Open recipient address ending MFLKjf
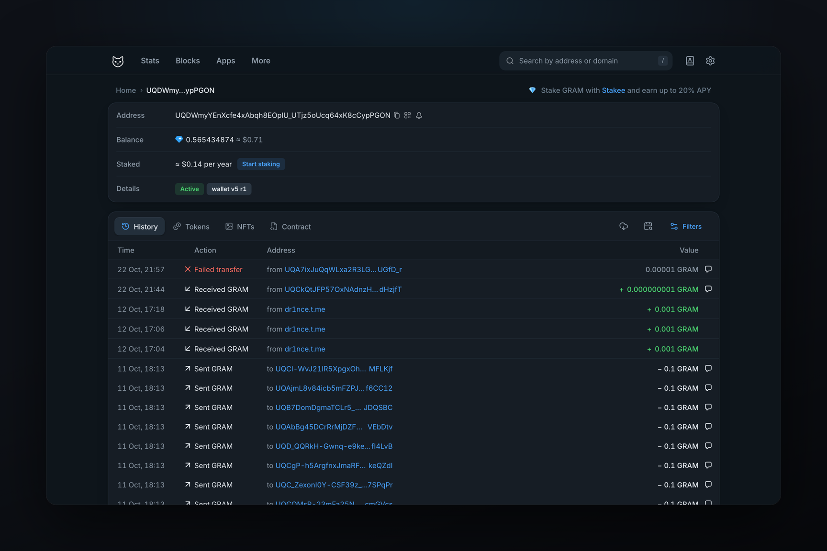827x551 pixels. pos(334,369)
